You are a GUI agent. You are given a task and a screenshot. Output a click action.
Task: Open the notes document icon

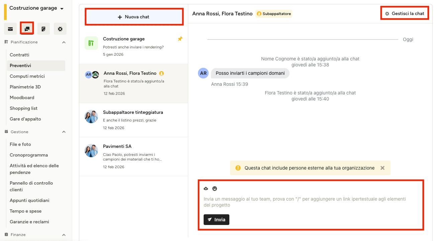pos(43,29)
